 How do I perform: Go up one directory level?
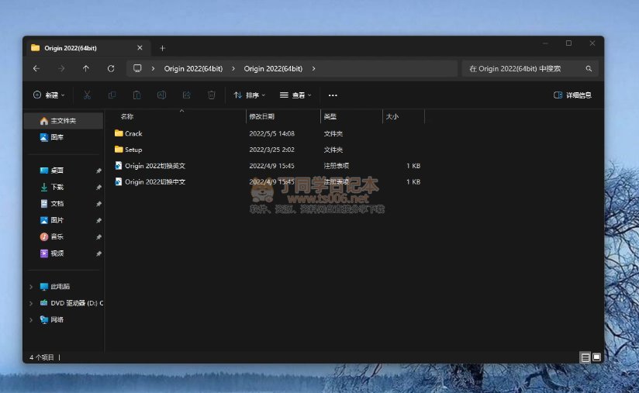point(85,68)
